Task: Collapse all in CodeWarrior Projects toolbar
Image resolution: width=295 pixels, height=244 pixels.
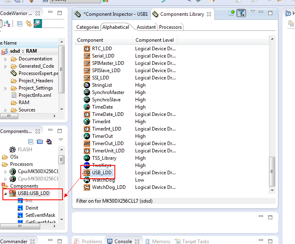Action: (x=20, y=24)
